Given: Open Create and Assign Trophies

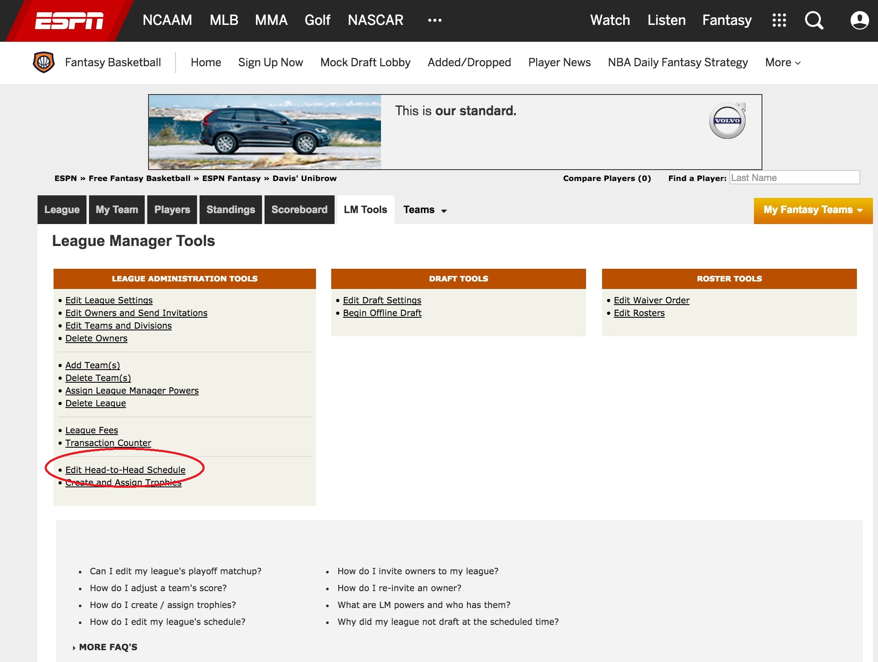Looking at the screenshot, I should (x=123, y=483).
